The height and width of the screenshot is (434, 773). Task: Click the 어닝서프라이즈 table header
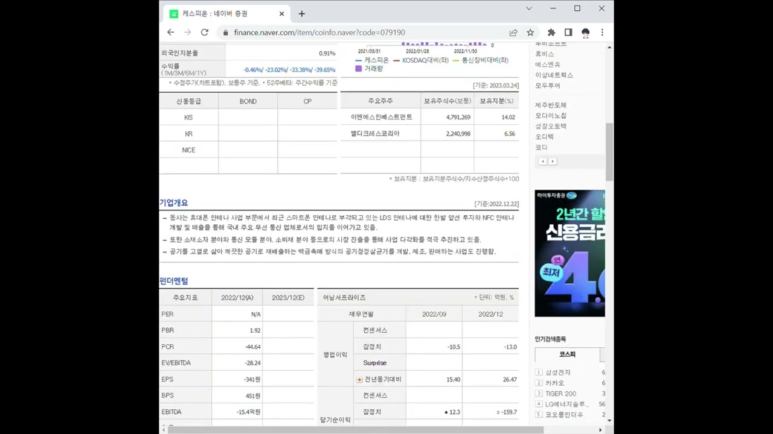click(344, 298)
